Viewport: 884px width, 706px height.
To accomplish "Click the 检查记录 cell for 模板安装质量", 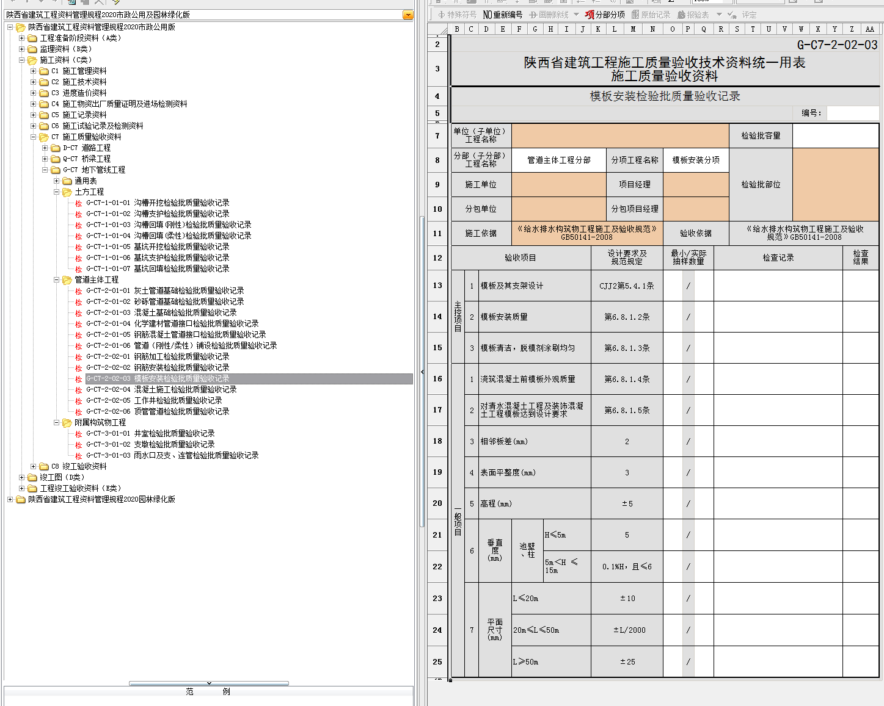I will point(778,317).
